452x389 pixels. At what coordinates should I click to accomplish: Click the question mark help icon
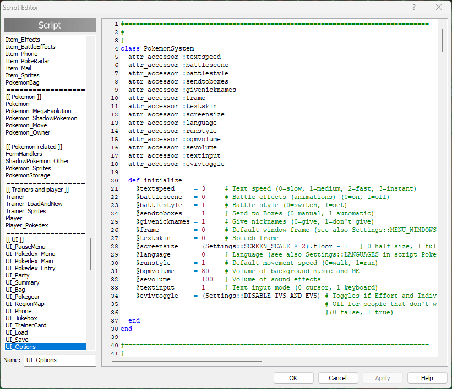pos(413,8)
